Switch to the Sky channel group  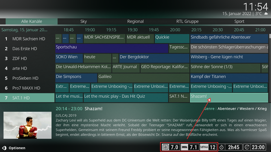point(84,21)
